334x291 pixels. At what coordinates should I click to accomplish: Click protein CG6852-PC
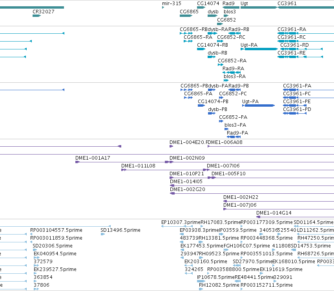233,94
